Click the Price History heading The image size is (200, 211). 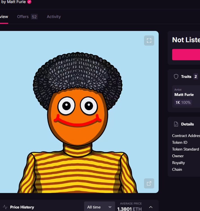(22, 207)
